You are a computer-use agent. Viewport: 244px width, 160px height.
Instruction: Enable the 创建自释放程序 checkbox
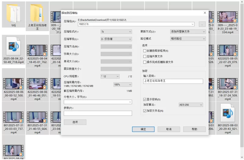[145, 51]
